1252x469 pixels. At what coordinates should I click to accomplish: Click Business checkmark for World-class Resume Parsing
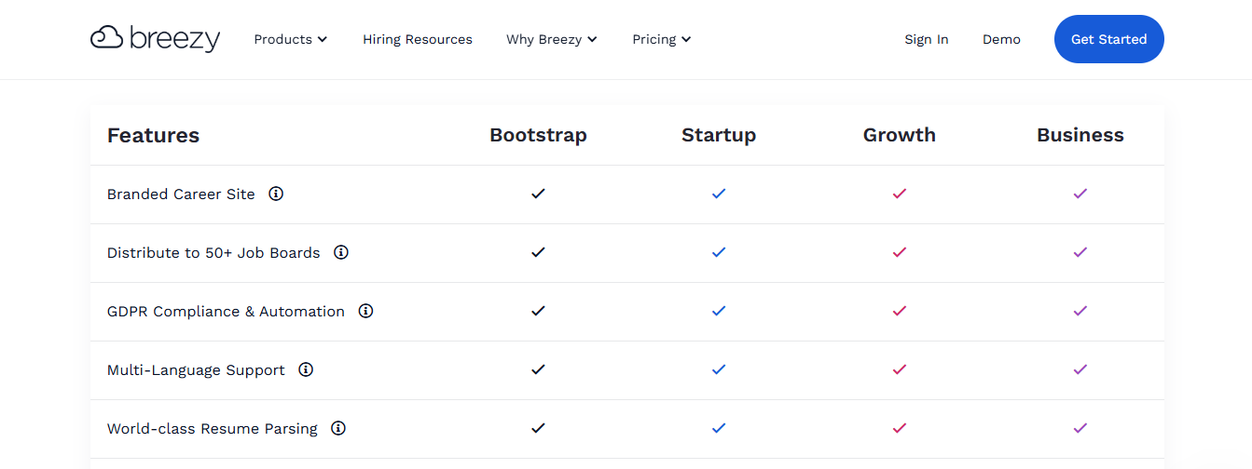coord(1080,428)
